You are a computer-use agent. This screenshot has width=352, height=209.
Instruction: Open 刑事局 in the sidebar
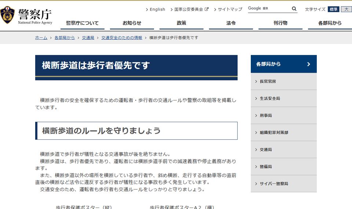[284, 115]
